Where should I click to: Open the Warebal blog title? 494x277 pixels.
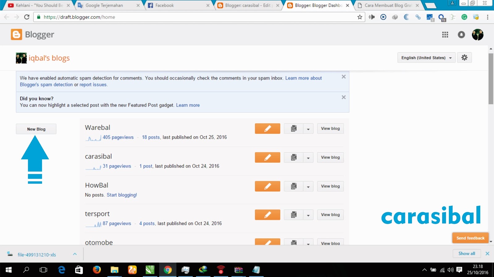click(98, 128)
